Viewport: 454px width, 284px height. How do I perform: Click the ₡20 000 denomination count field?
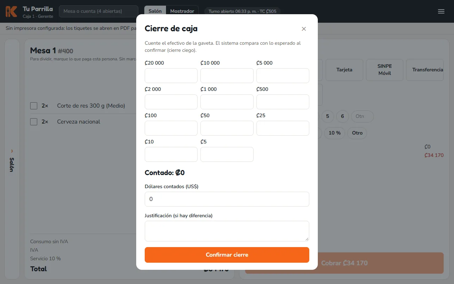(171, 76)
